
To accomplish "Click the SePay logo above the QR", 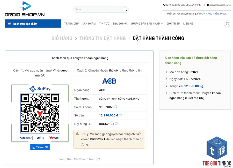I will pos(40,89).
